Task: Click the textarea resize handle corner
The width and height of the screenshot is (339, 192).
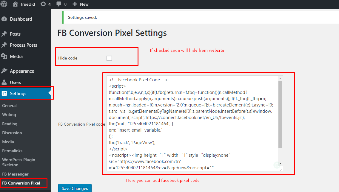Action: click(281, 169)
